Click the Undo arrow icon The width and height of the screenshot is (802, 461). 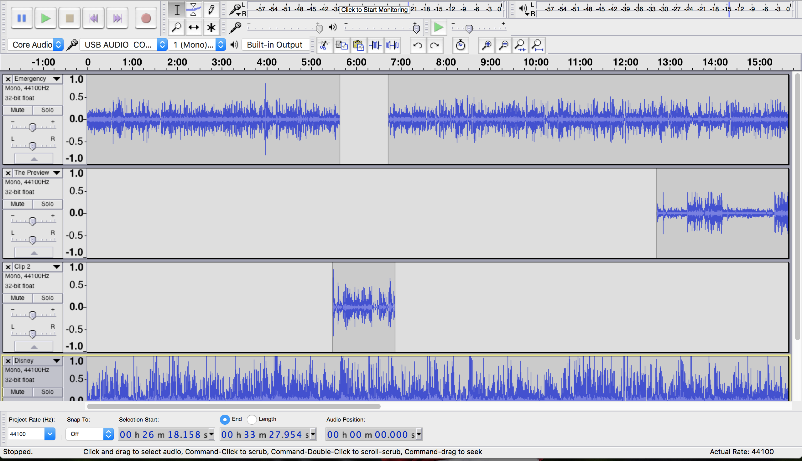418,45
